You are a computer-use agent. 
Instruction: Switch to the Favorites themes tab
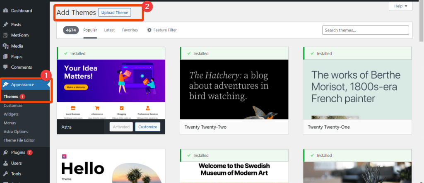coord(130,30)
